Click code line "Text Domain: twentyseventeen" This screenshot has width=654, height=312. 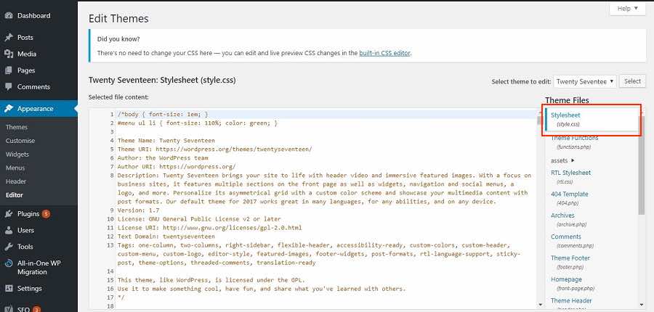point(166,237)
